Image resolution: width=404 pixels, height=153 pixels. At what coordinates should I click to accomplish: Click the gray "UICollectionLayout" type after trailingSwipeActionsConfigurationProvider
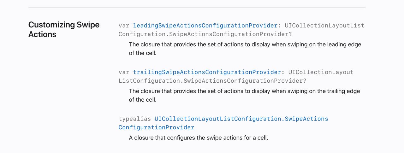(321, 72)
